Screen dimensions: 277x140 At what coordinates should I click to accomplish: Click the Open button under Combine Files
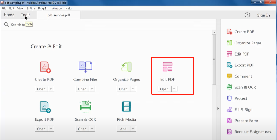coord(82,89)
